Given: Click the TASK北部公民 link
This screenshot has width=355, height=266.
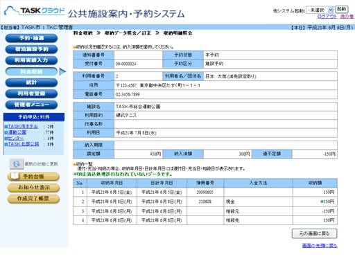Looking at the screenshot, I should (24, 144).
